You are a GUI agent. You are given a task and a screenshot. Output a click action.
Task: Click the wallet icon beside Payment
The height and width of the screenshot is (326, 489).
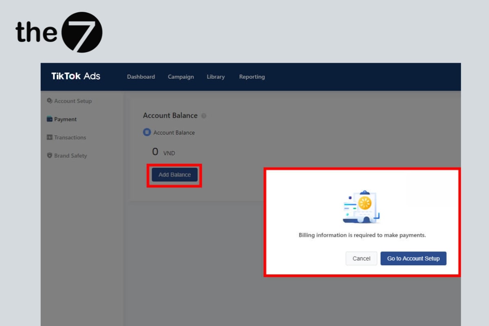50,119
